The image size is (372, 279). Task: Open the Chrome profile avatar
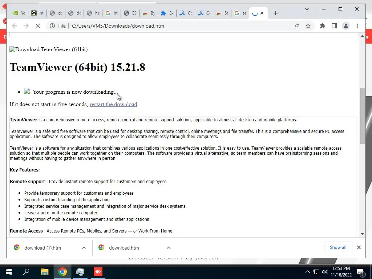[x=346, y=26]
